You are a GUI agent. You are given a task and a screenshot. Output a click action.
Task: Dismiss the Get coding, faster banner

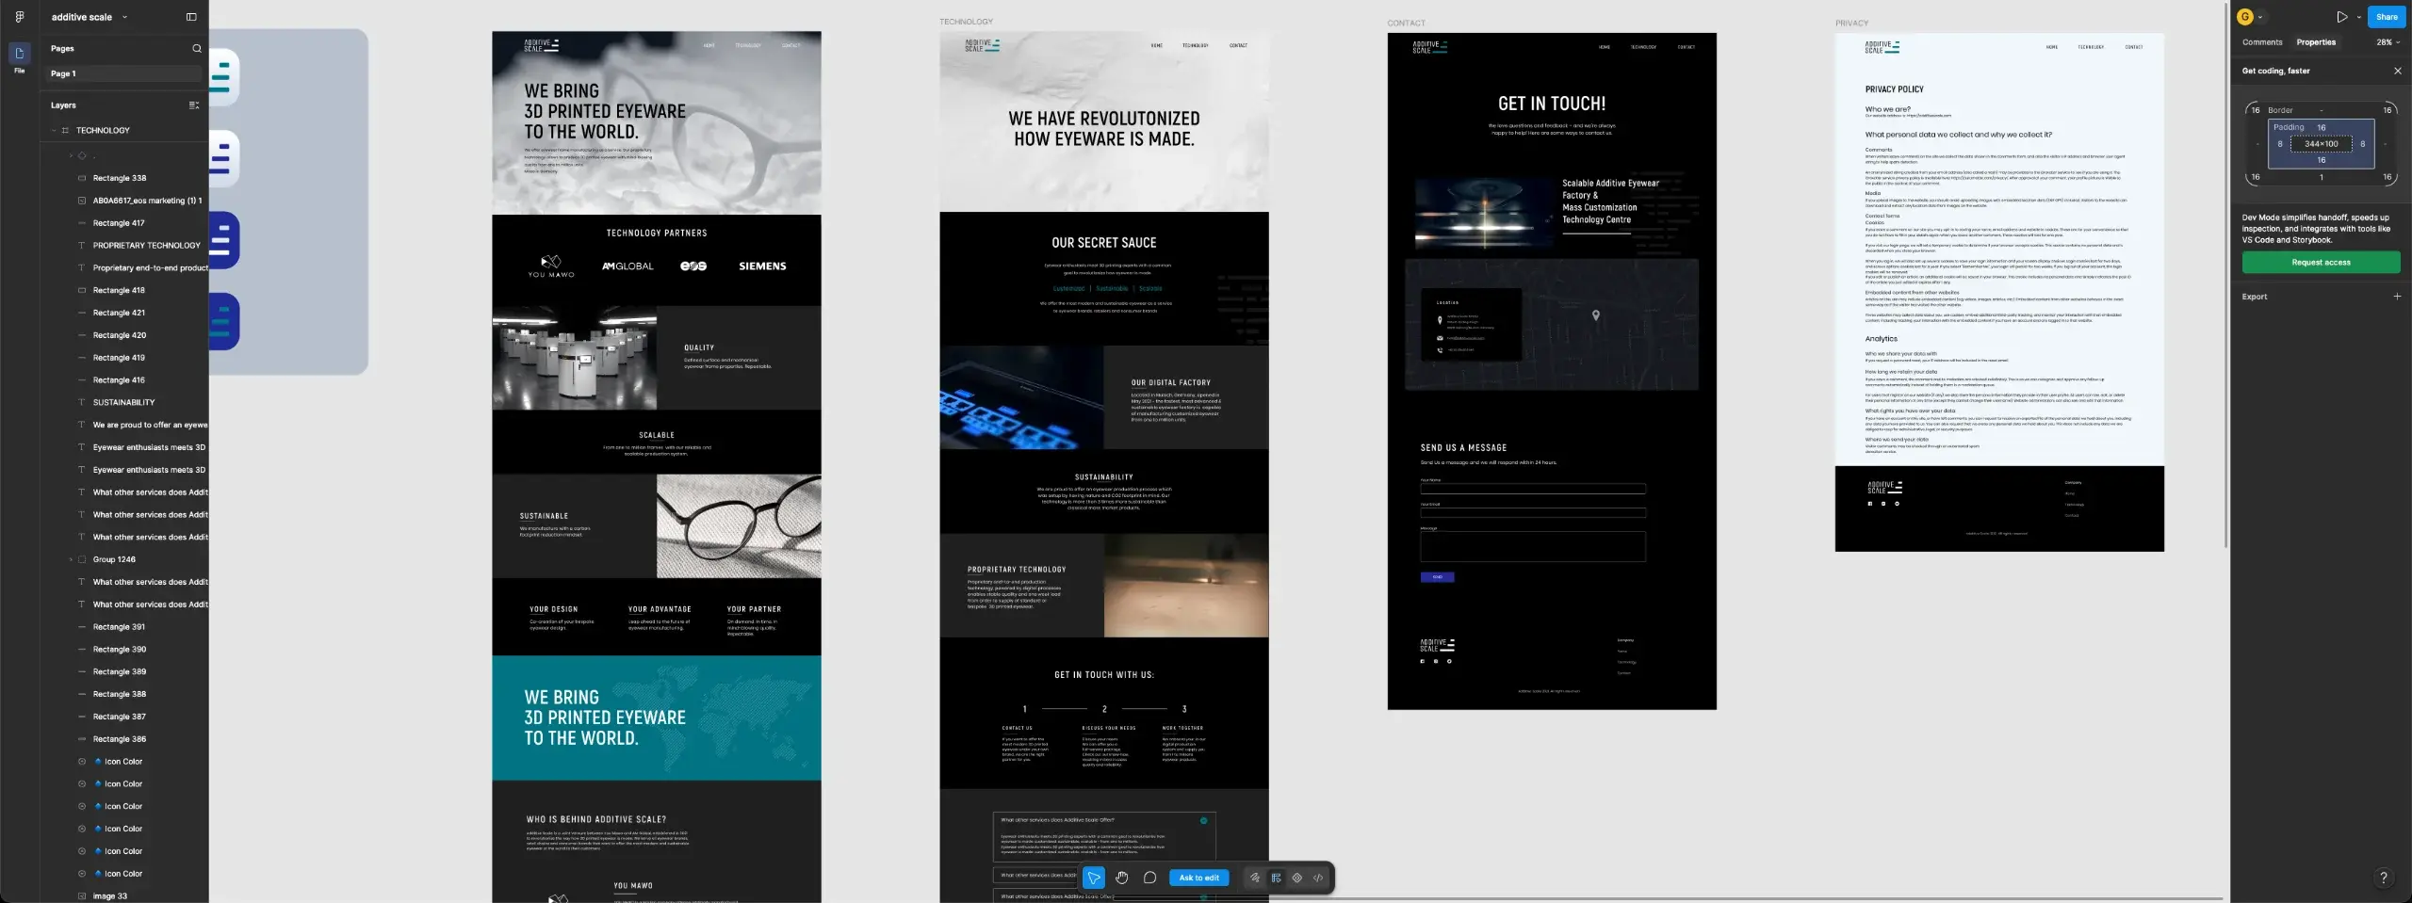(x=2398, y=71)
